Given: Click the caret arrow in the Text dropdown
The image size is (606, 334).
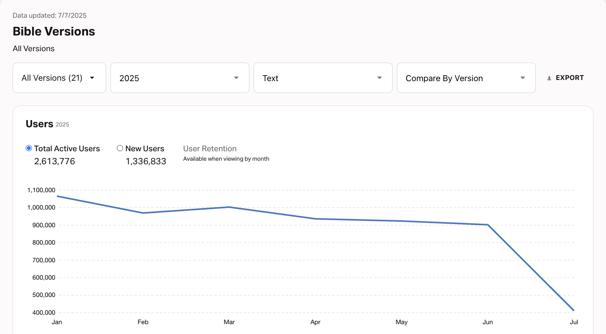Looking at the screenshot, I should (x=380, y=78).
